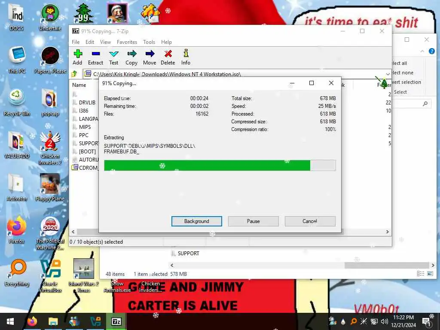Select the Flappy Plane shortcut

click(50, 187)
